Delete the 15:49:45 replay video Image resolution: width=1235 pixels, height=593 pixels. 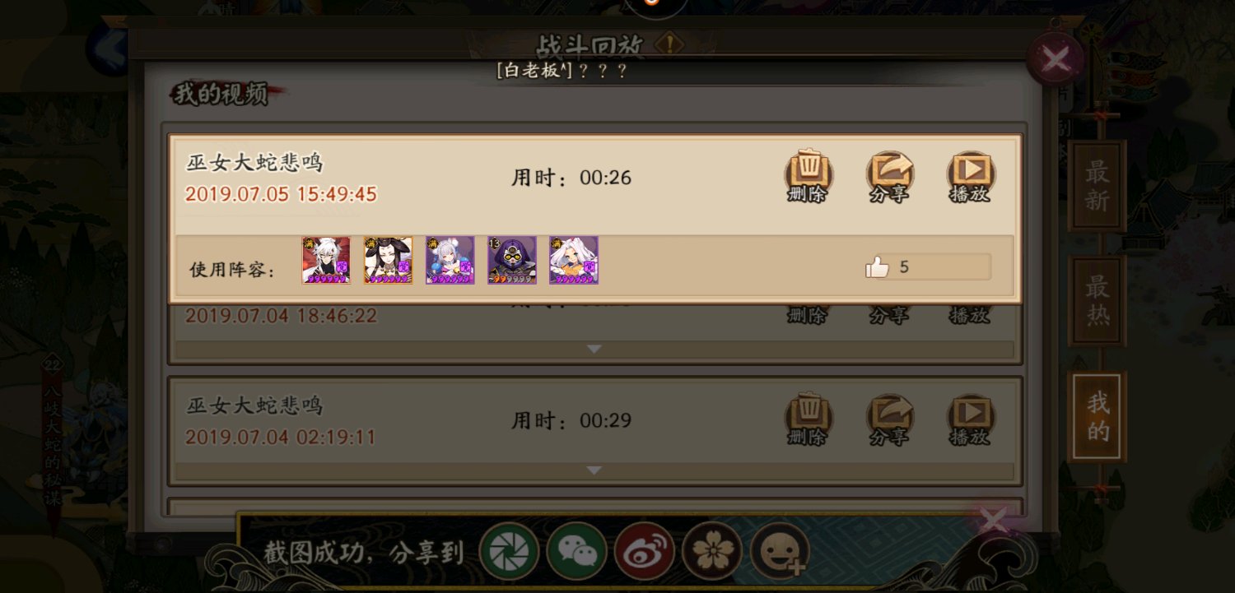[x=807, y=176]
